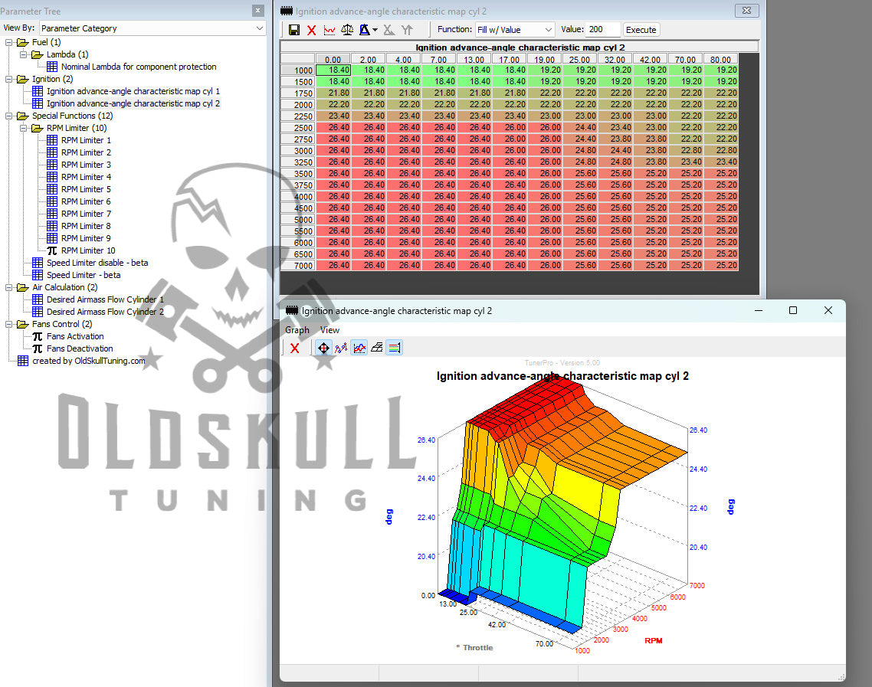872x687 pixels.
Task: Click the chip icon in graph window title bar
Action: coord(291,311)
